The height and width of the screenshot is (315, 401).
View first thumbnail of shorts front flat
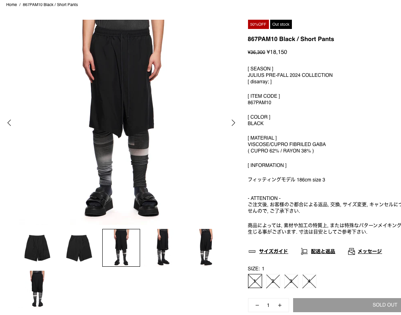pyautogui.click(x=37, y=248)
